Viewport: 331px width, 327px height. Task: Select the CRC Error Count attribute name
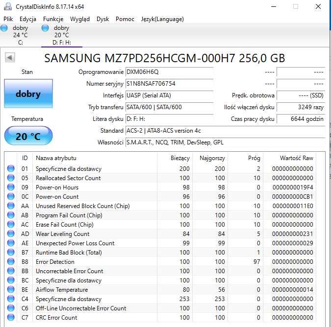pyautogui.click(x=56, y=318)
